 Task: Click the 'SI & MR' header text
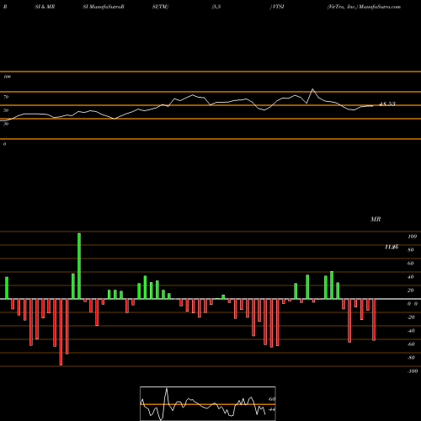tap(45, 7)
